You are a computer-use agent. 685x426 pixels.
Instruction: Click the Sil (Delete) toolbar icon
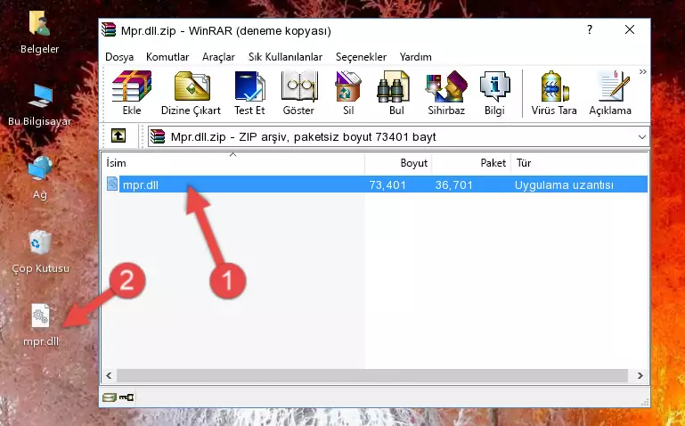pyautogui.click(x=348, y=93)
